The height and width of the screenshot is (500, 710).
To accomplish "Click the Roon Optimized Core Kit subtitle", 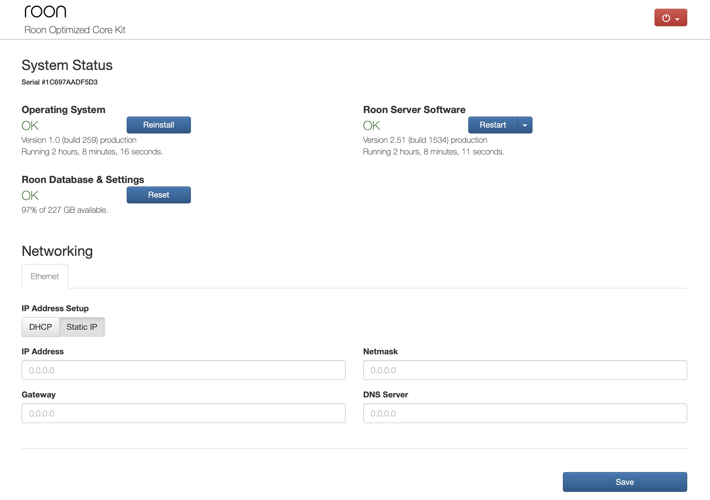I will pos(75,30).
